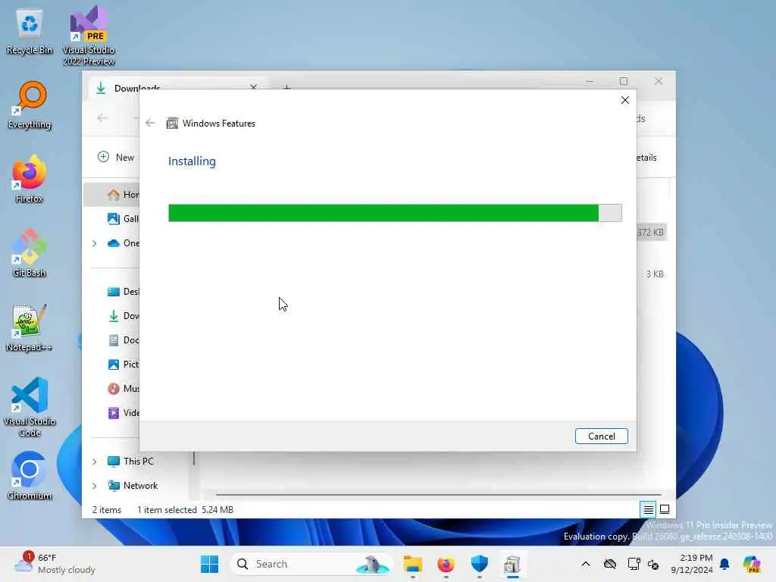Open Windows Security shield on taskbar

(x=479, y=564)
